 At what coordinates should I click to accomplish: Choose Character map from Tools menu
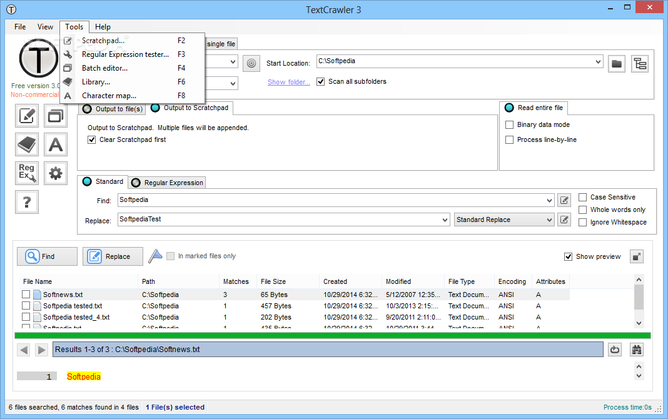[133, 96]
